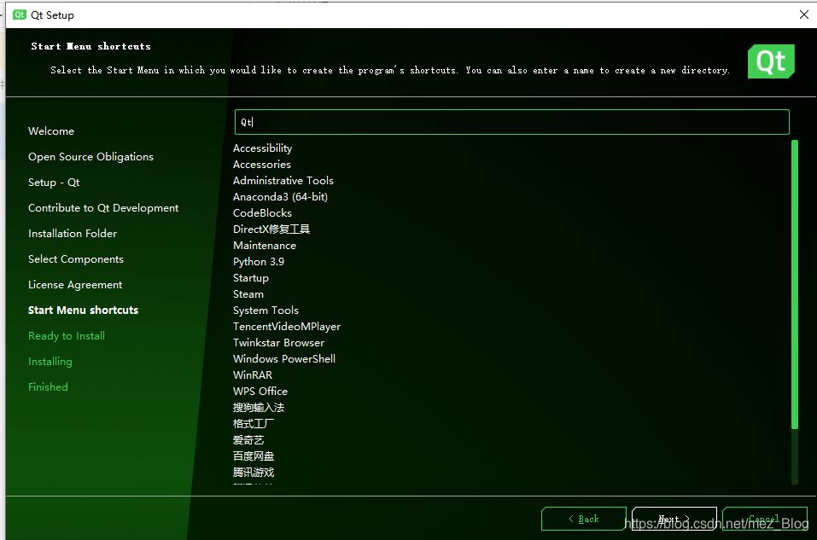Select the 腾讯游戏 entry
The width and height of the screenshot is (817, 540).
click(254, 473)
